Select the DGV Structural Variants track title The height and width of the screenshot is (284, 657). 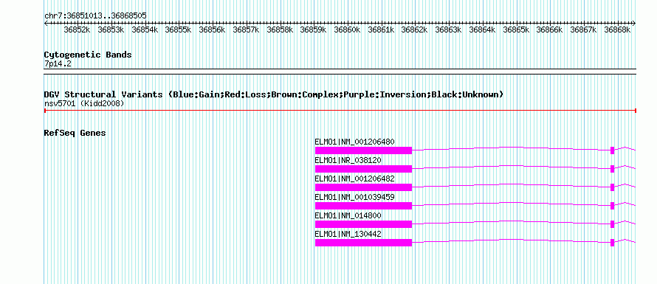point(274,94)
